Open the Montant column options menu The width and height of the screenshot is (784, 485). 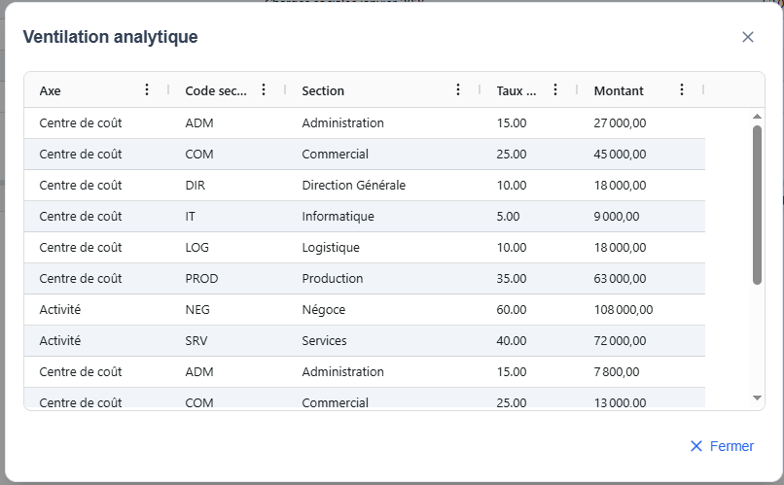[x=682, y=89]
